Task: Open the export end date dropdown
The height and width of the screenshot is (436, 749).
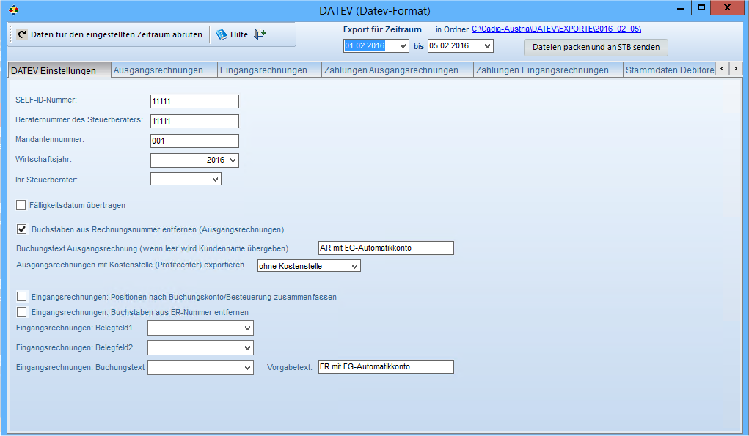Action: (487, 45)
